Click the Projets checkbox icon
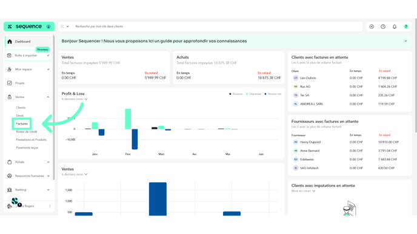 coord(9,83)
